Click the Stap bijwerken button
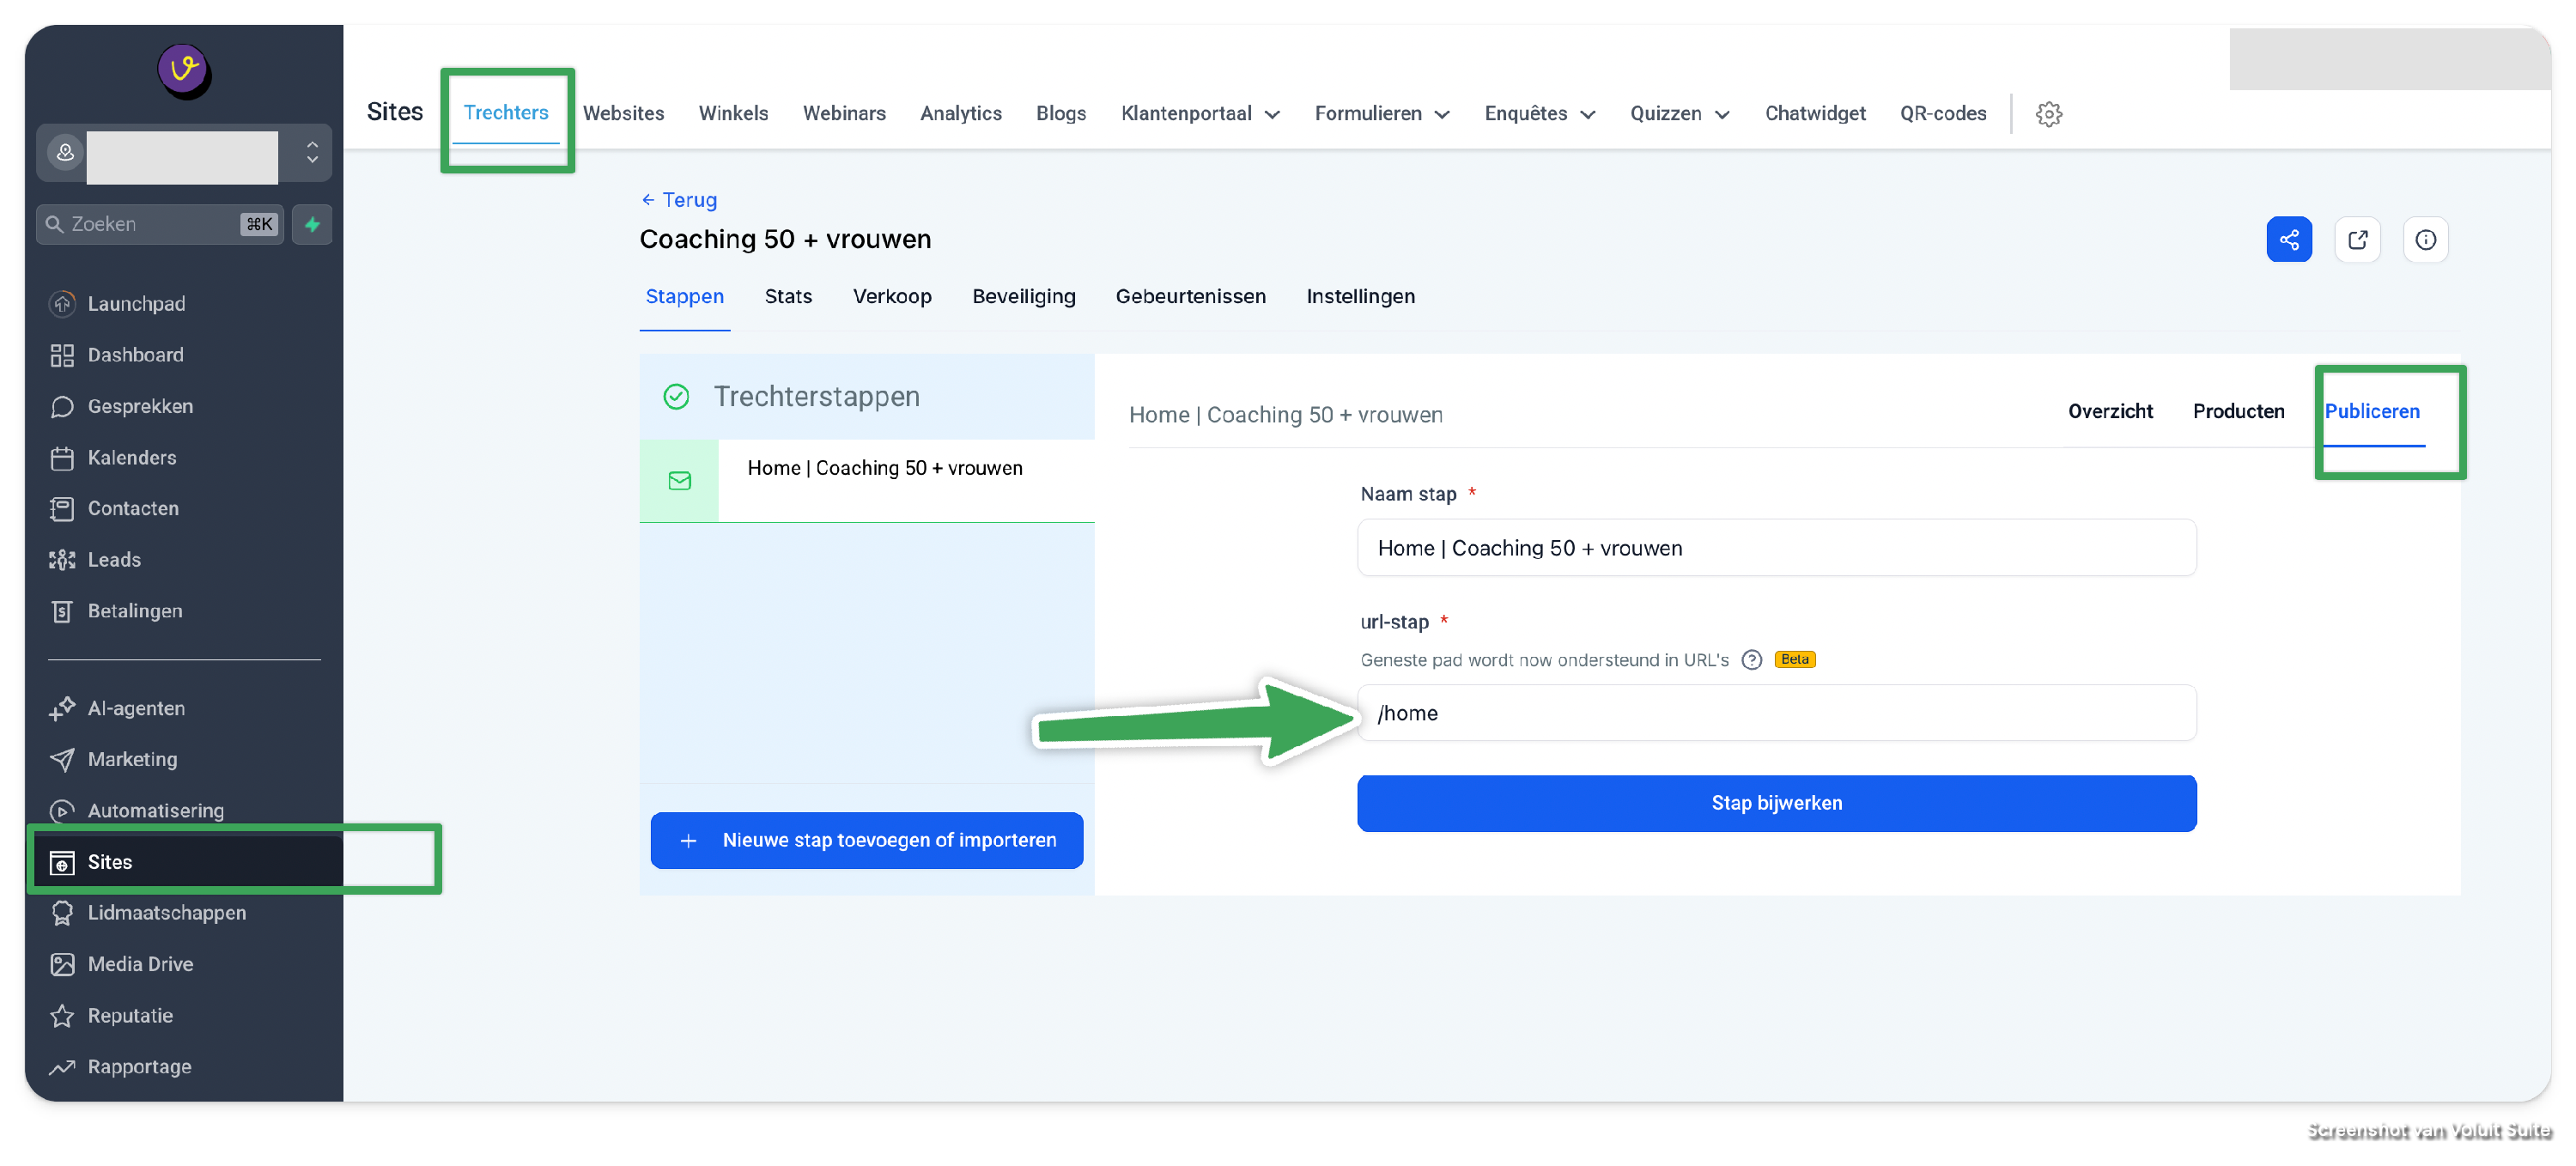Viewport: 2576px width, 1166px height. pos(1776,803)
